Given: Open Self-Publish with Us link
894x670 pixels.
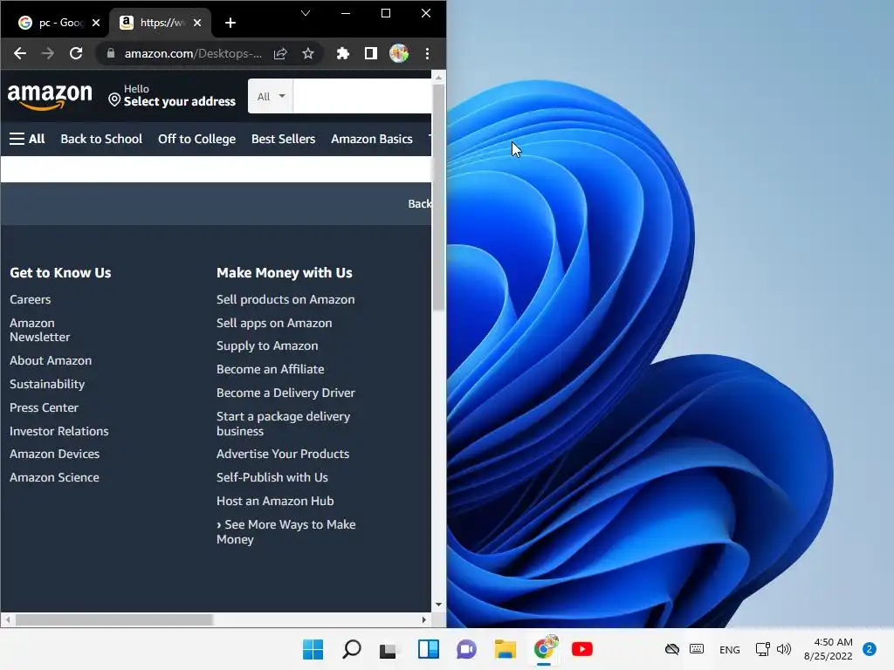Looking at the screenshot, I should coord(272,477).
